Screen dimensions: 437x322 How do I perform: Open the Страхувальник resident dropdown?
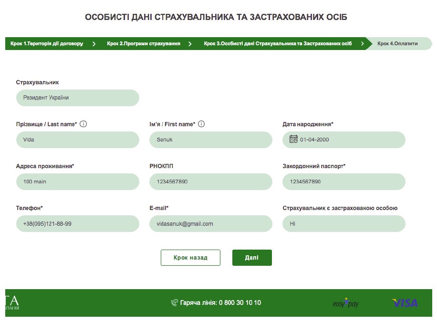pos(77,98)
